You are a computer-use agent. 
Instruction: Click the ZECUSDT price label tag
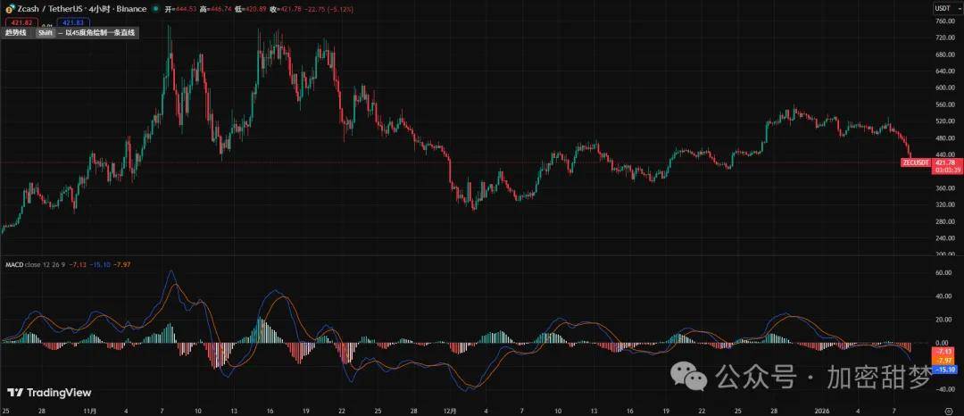916,162
